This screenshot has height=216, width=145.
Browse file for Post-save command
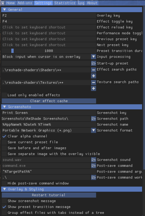tap(93, 166)
